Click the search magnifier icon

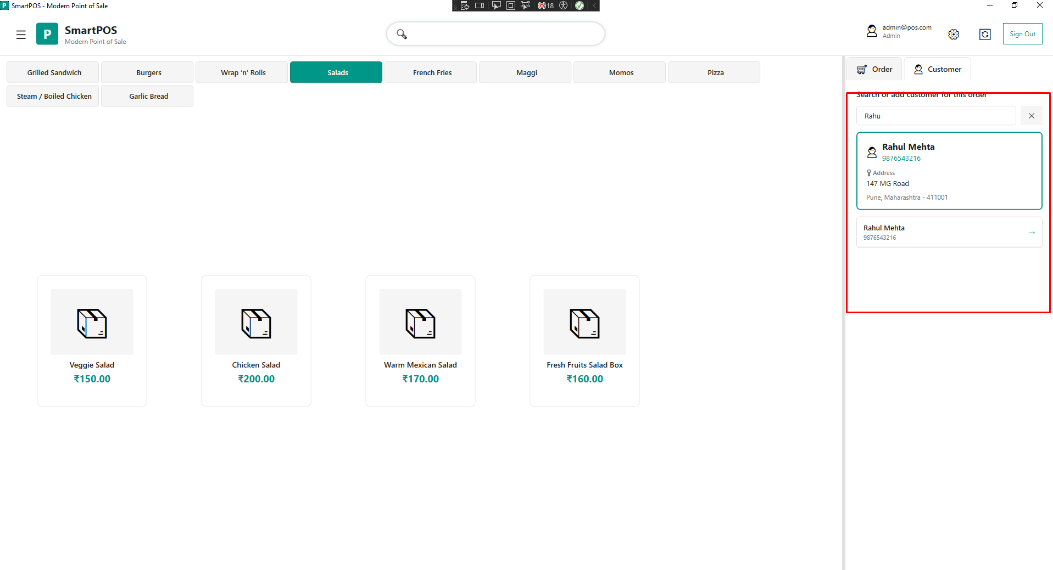click(402, 34)
